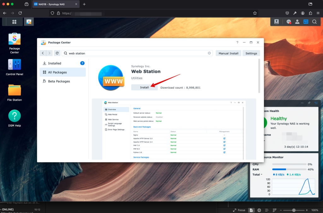Select Package Center in the DSM taskbar
Screen dimensions: 323x213
click(29, 22)
